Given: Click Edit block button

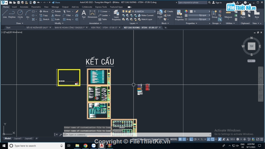Looking at the screenshot, I should [x=167, y=15].
